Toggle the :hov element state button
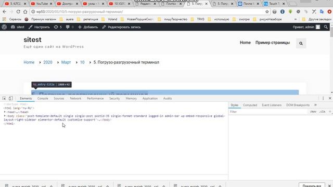The width and height of the screenshot is (333, 187). pyautogui.click(x=313, y=112)
